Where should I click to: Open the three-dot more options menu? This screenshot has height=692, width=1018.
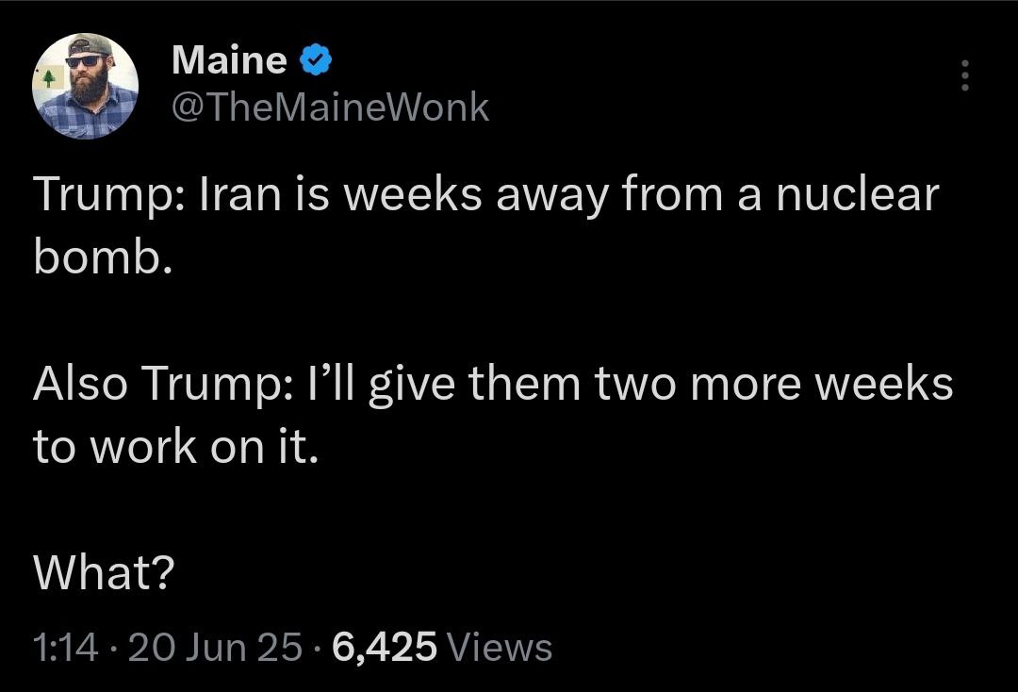click(964, 76)
